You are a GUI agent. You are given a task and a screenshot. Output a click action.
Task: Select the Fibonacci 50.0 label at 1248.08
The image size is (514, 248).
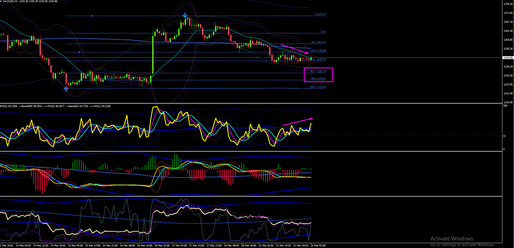coord(318,51)
